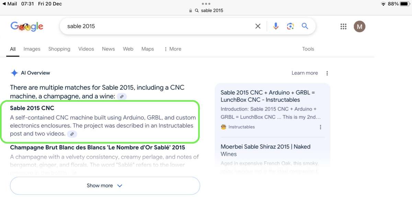Open AI Overview three-dot options menu

pos(327,73)
